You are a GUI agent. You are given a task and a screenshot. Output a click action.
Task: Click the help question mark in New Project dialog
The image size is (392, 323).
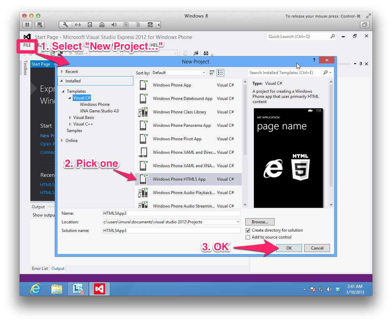[x=314, y=60]
